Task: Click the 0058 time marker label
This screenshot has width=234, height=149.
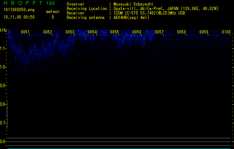Action: [x=182, y=32]
